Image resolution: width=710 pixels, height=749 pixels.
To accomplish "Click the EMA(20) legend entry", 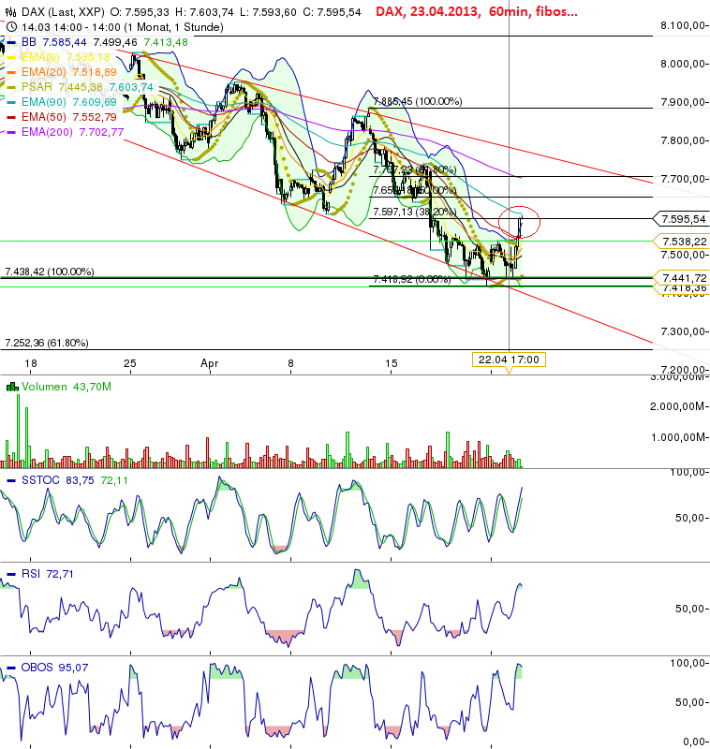I will tap(68, 72).
